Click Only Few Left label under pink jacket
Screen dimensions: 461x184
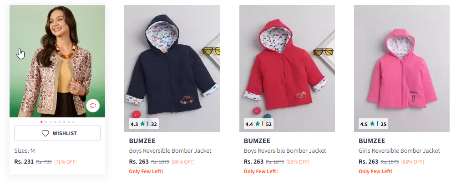coord(375,171)
